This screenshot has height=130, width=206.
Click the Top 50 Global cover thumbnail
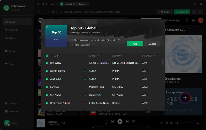click(x=56, y=36)
